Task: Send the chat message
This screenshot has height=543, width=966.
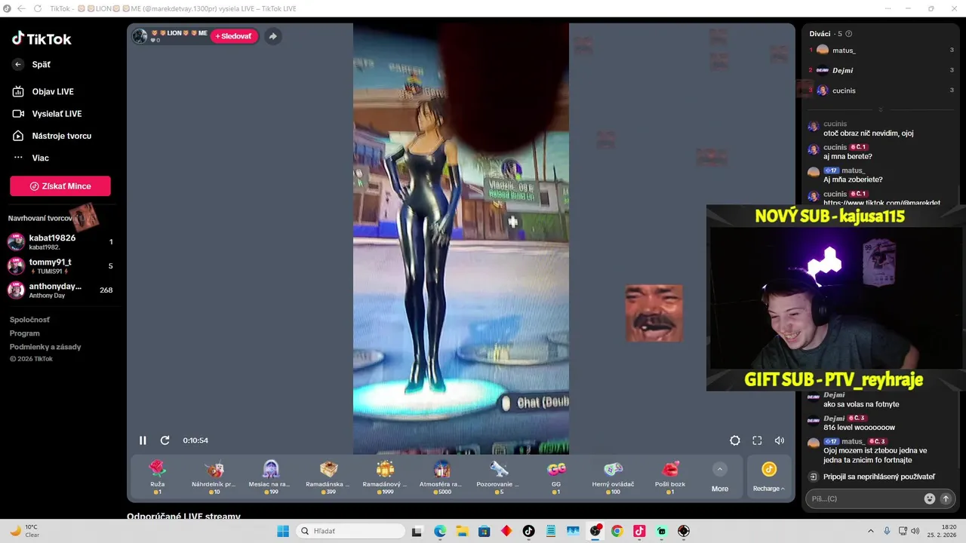Action: point(946,499)
